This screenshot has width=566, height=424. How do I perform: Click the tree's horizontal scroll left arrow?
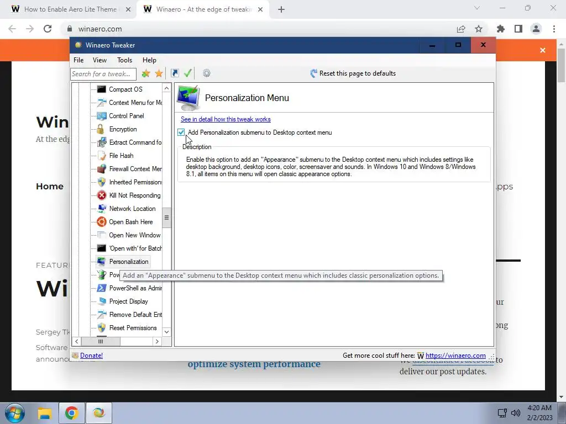pos(76,341)
